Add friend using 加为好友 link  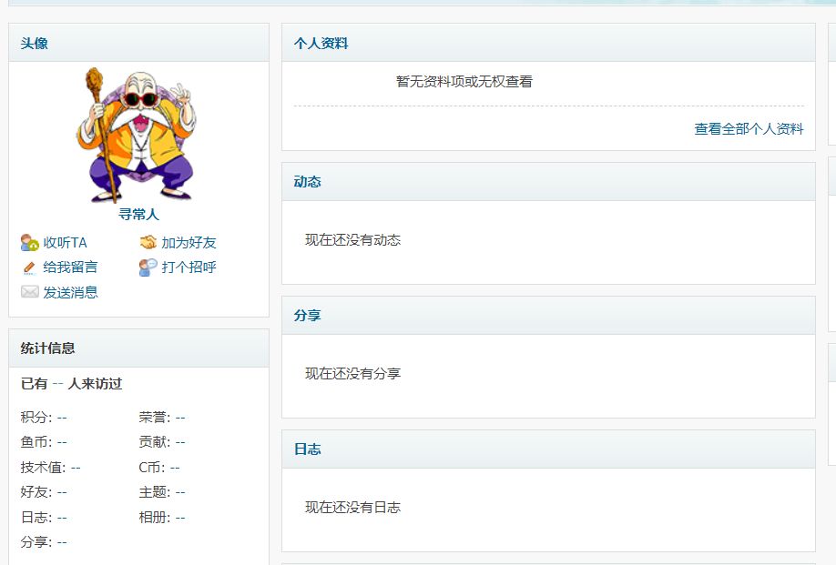coord(189,243)
